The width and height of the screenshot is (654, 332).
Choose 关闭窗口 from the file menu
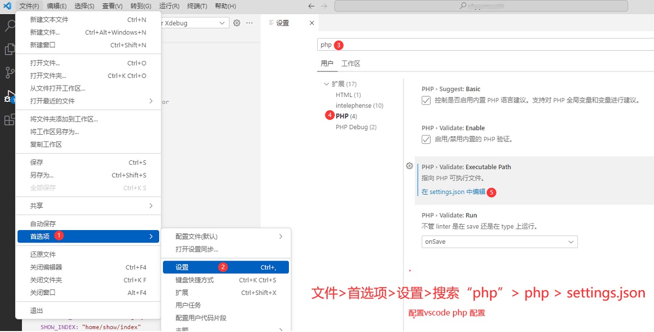pos(88,292)
